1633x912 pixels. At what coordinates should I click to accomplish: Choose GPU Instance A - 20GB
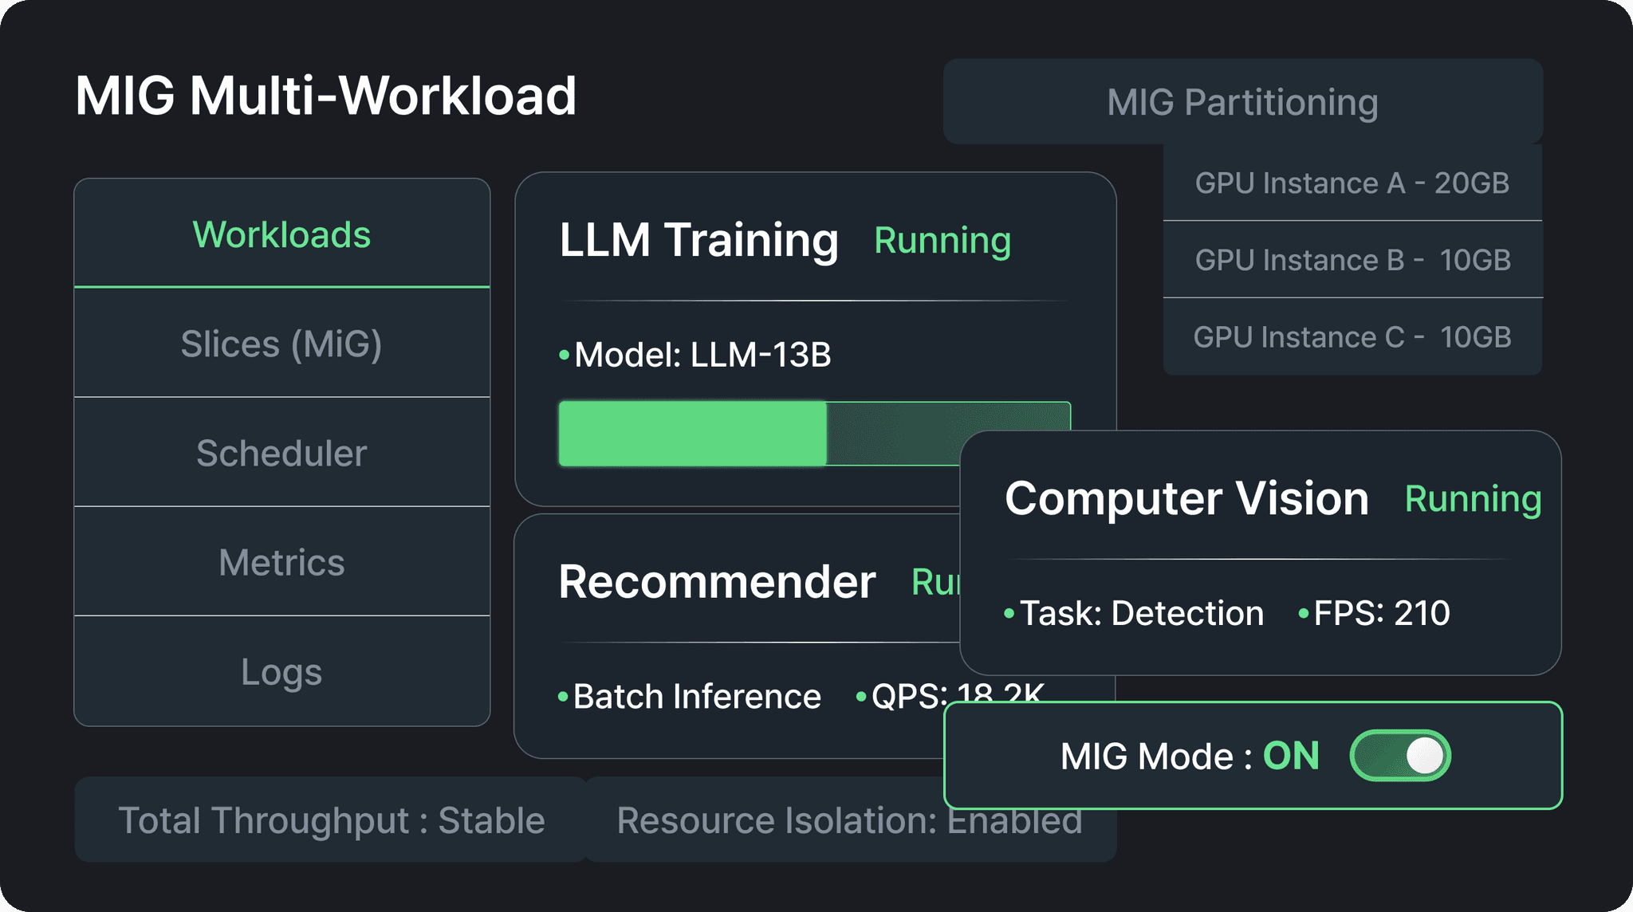1352,183
